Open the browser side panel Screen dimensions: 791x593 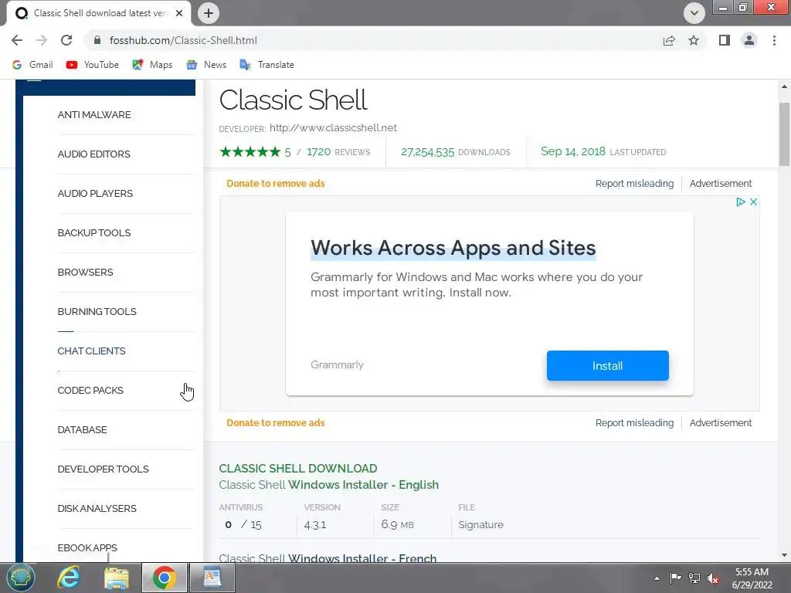coord(725,40)
